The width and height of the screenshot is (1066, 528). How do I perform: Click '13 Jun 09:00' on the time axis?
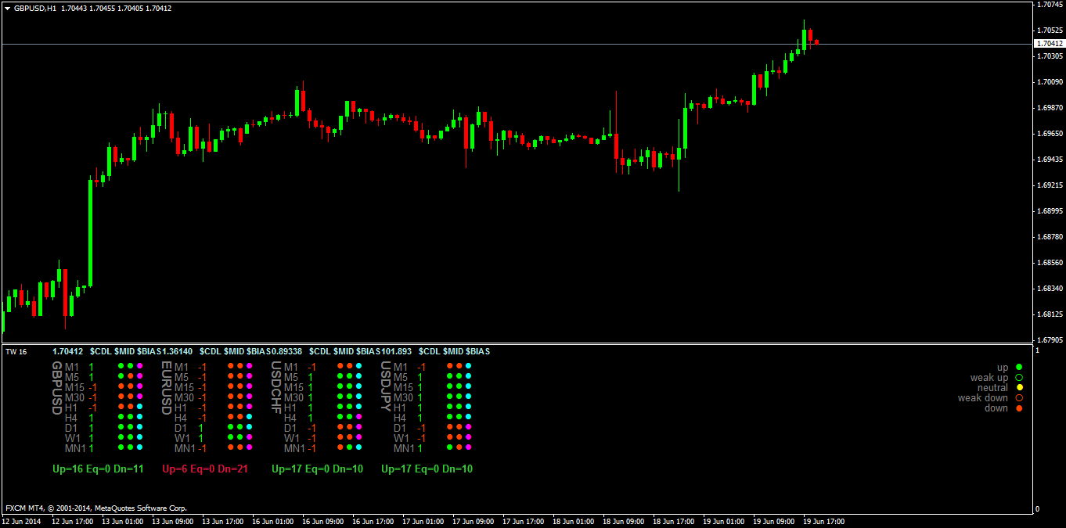click(x=172, y=521)
